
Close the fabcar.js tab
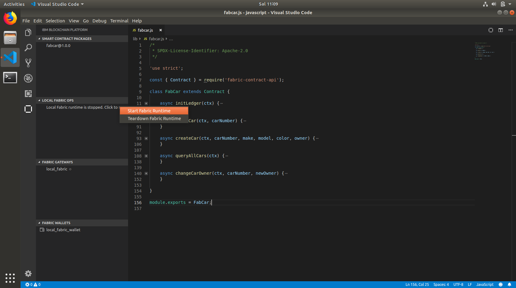(x=160, y=30)
